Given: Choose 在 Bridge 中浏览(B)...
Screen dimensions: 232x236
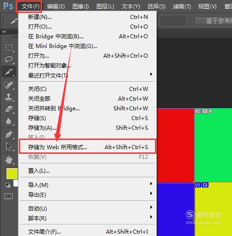Looking at the screenshot, I should 88,36.
